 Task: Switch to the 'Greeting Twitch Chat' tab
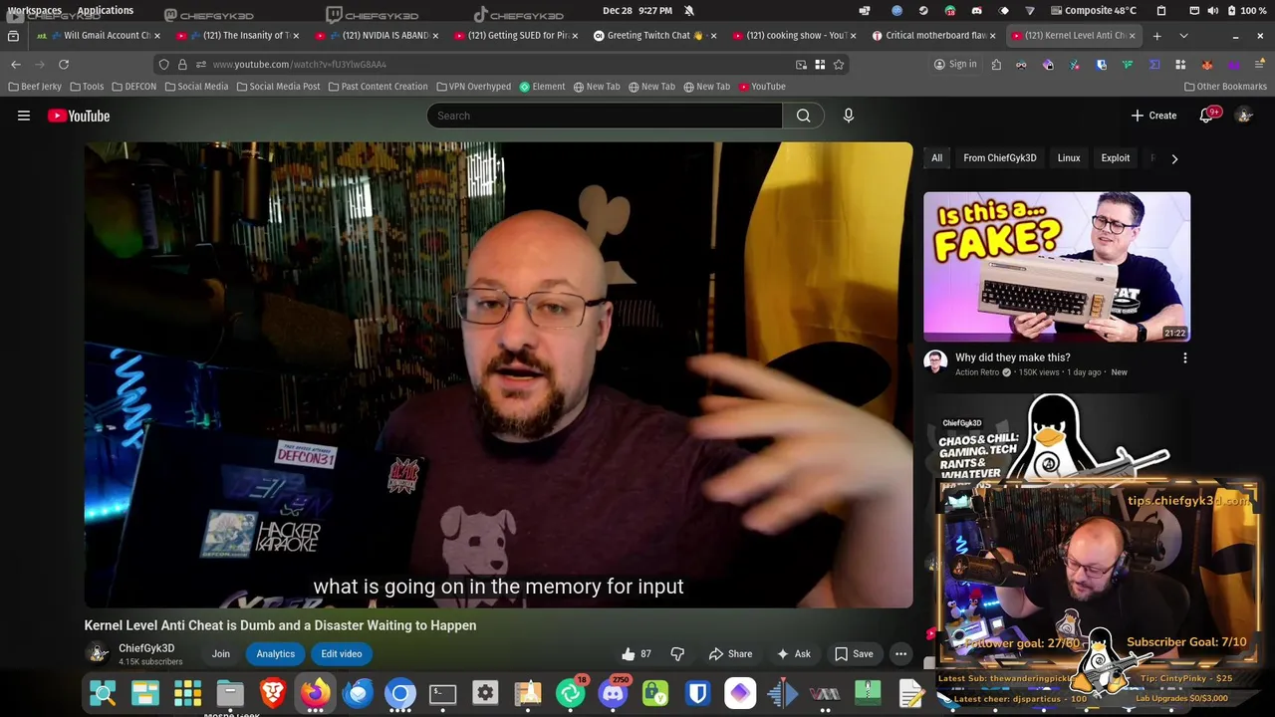pyautogui.click(x=655, y=36)
